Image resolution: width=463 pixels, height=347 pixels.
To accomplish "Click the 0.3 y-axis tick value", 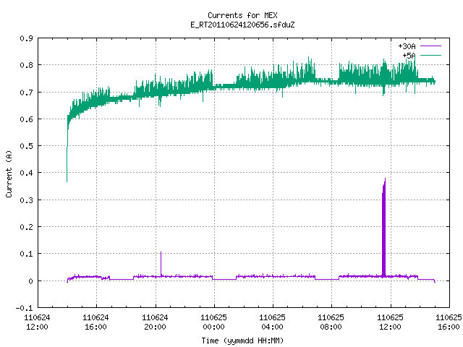I will tap(26, 200).
